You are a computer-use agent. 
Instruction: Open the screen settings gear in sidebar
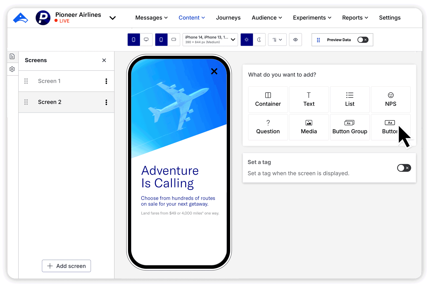[x=12, y=69]
